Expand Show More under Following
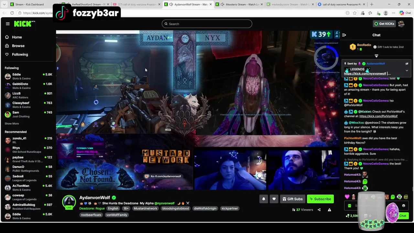Image resolution: width=414 pixels, height=233 pixels. (12, 124)
